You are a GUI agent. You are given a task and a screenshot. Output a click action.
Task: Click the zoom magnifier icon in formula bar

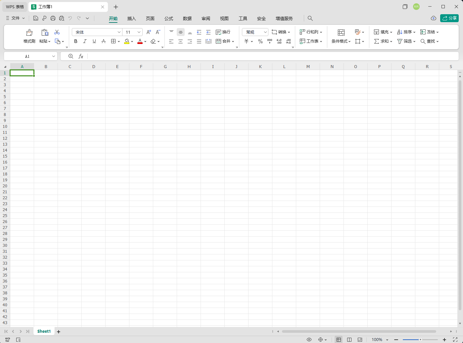pos(70,56)
